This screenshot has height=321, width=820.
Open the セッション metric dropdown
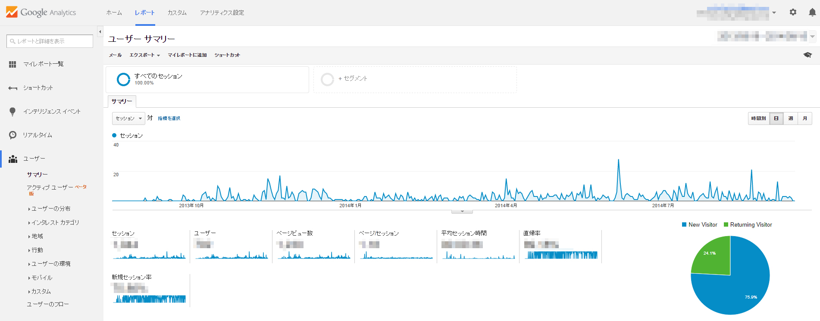coord(128,118)
